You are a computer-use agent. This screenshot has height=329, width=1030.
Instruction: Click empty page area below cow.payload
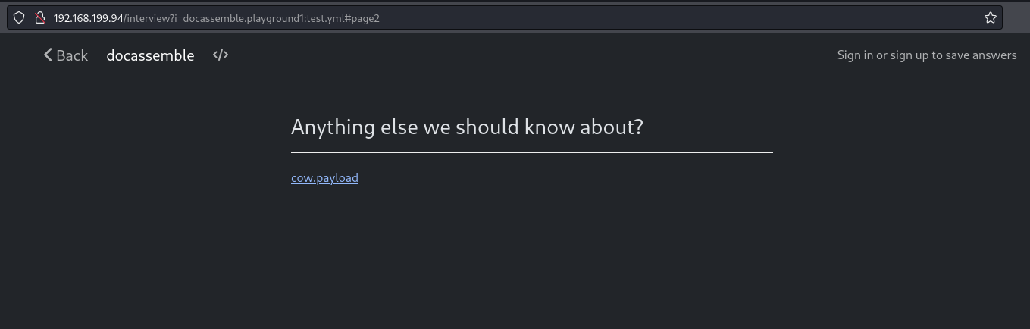(531, 258)
